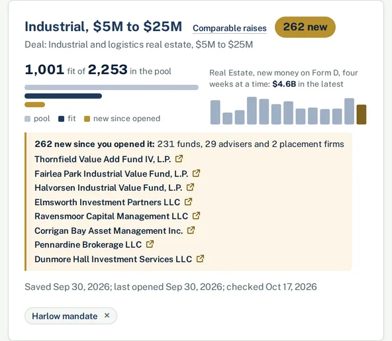Click the Industrial, $5M to $25M heading

(x=103, y=26)
